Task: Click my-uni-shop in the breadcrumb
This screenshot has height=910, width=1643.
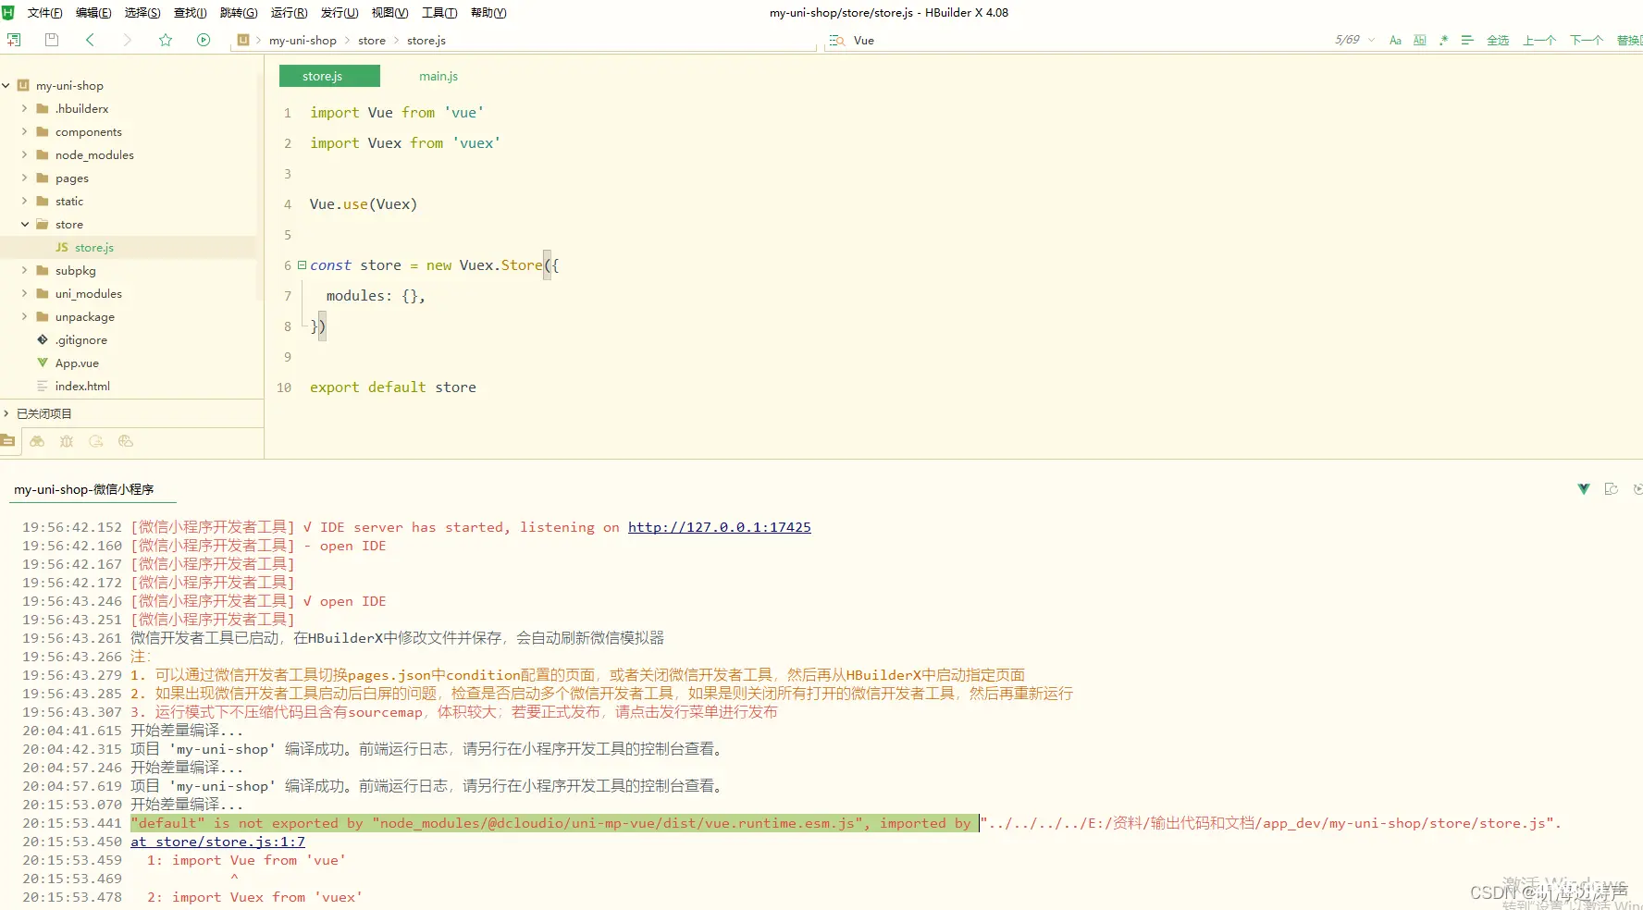Action: pos(303,41)
